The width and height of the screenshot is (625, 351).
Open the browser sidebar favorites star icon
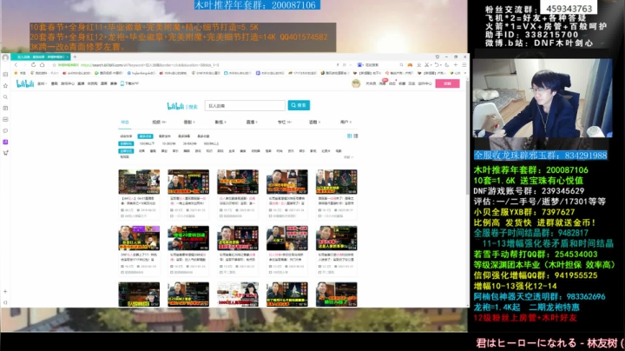click(x=5, y=86)
